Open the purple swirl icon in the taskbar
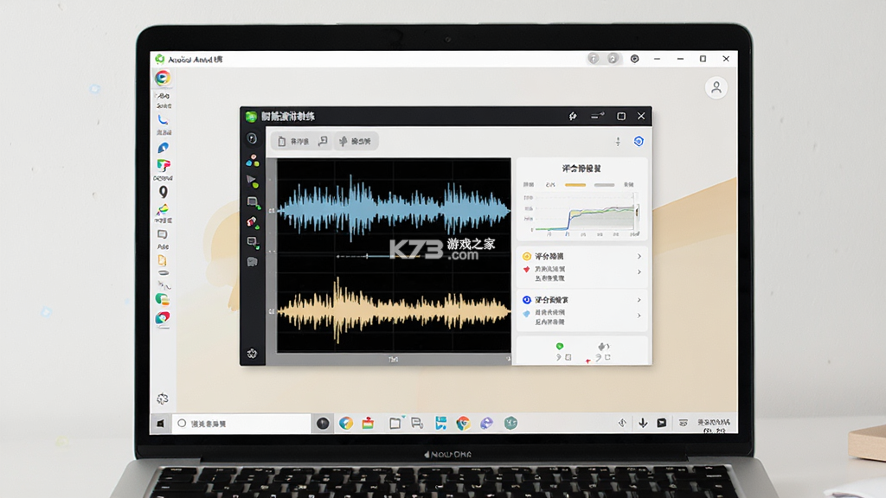Viewport: 886px width, 498px height. click(x=486, y=423)
